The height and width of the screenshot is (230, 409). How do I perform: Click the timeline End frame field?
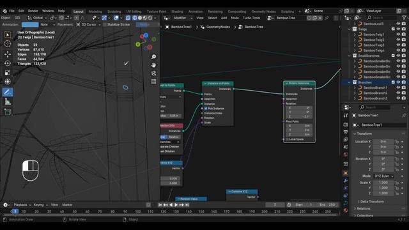tap(328, 205)
